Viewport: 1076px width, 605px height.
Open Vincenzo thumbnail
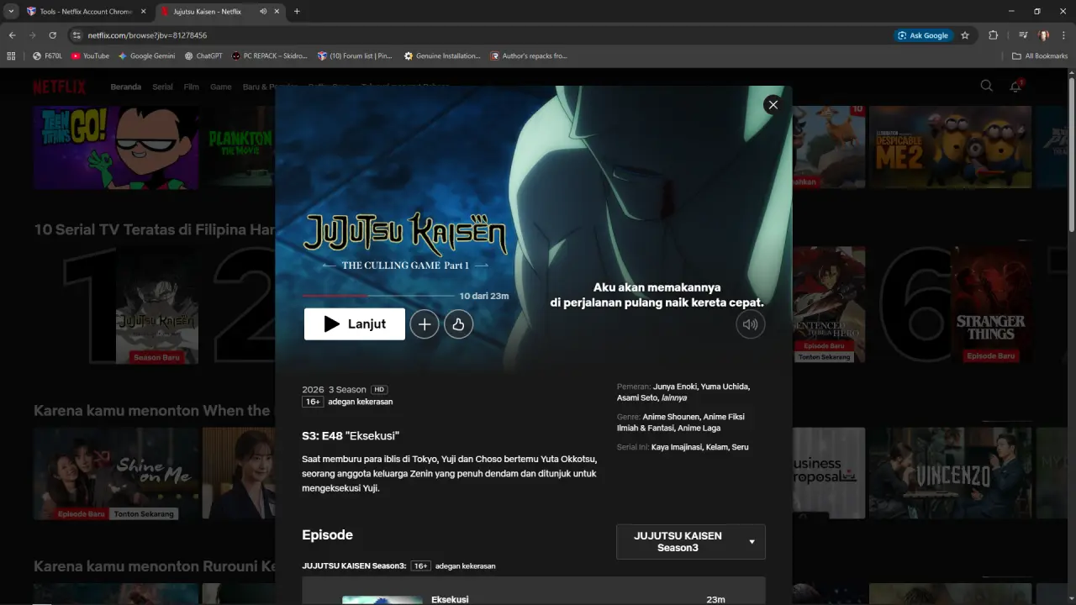tap(949, 473)
